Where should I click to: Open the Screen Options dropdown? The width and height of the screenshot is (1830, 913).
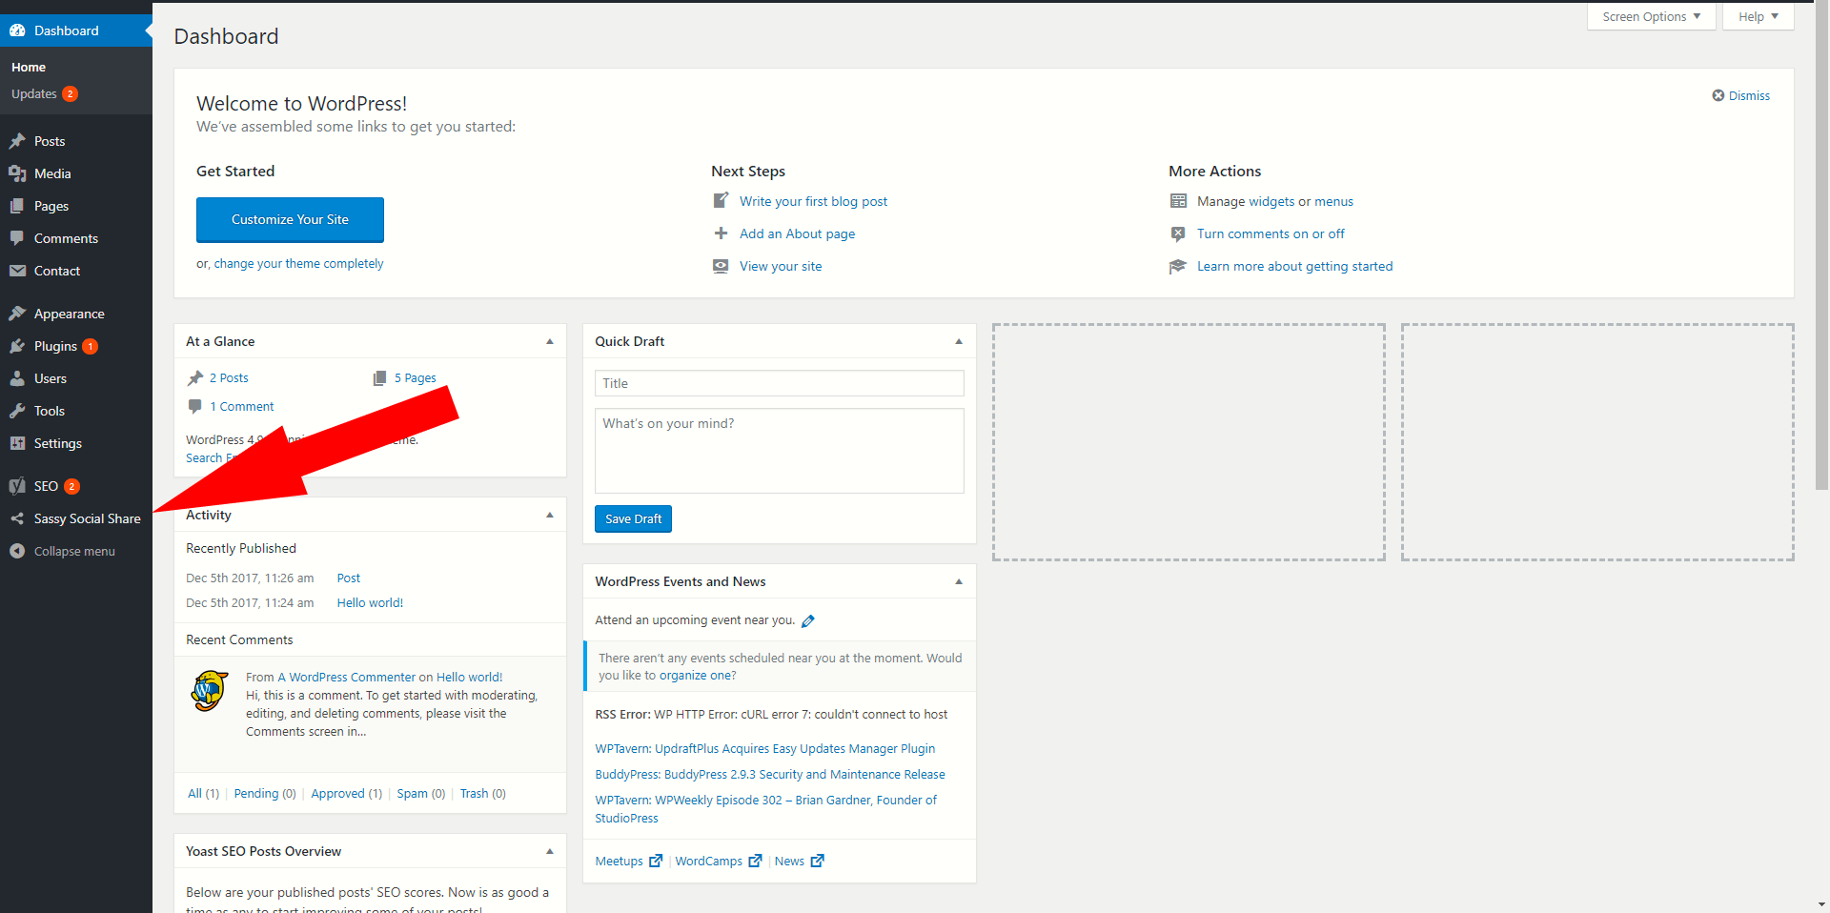(1651, 16)
